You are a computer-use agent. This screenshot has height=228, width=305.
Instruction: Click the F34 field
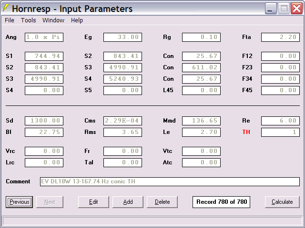[280, 79]
